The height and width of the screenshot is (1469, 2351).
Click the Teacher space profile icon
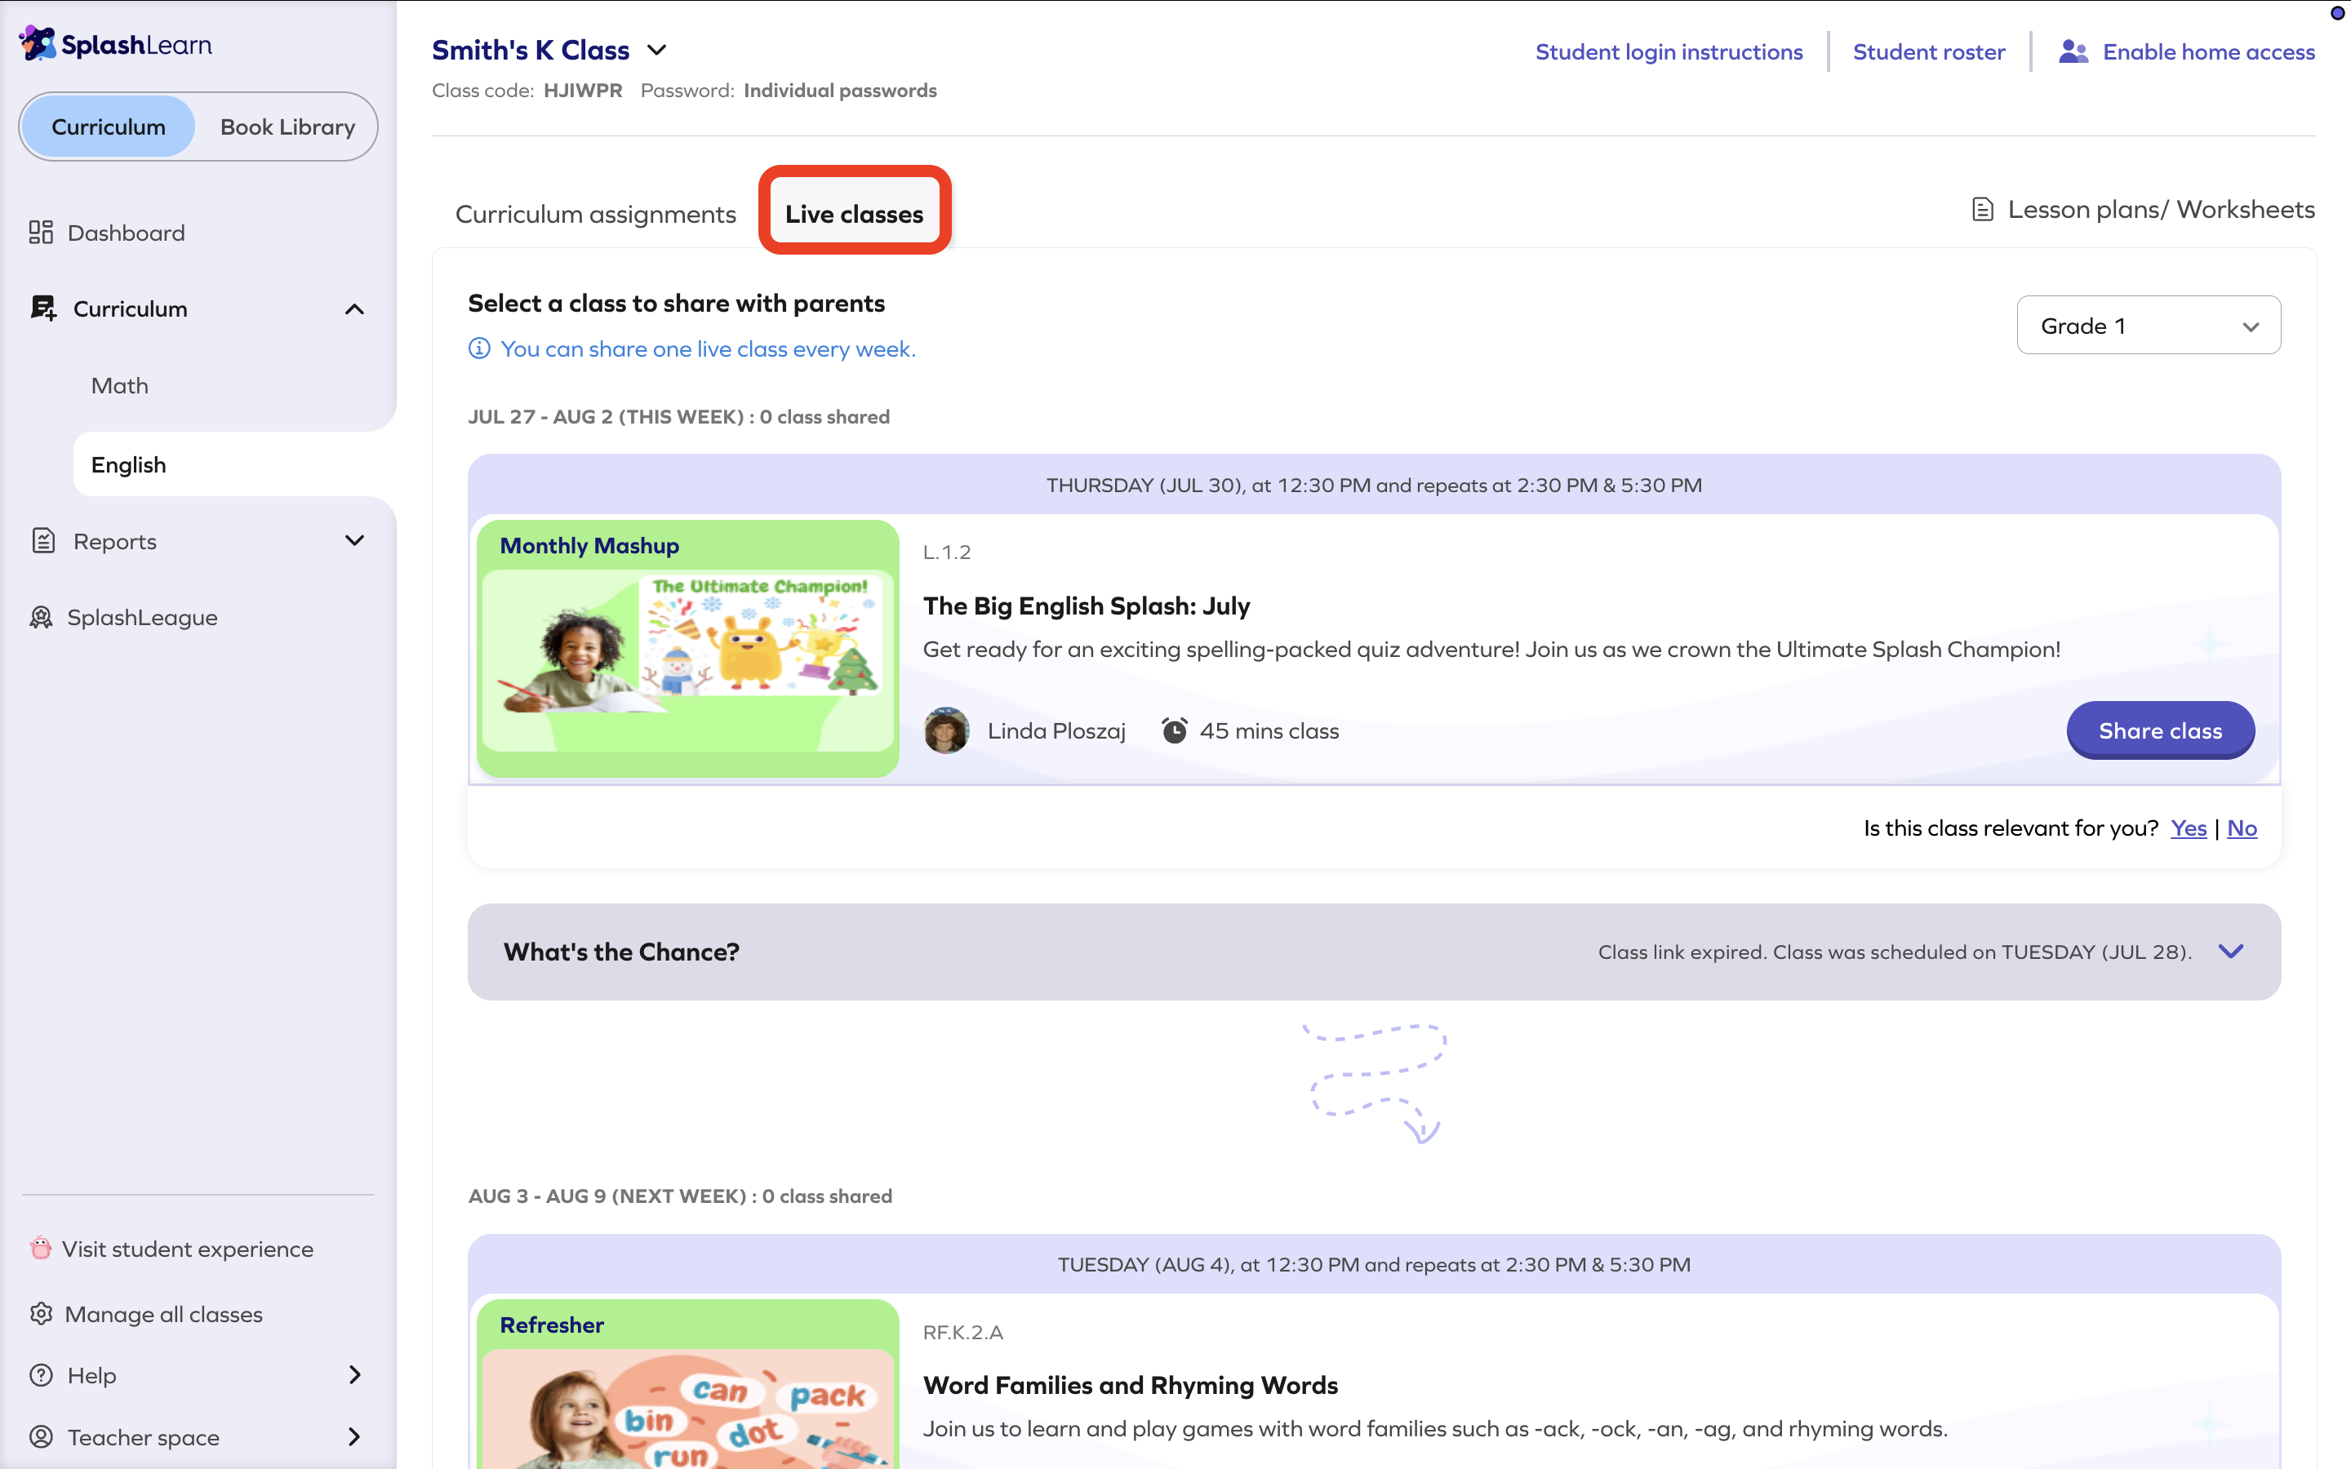point(41,1436)
